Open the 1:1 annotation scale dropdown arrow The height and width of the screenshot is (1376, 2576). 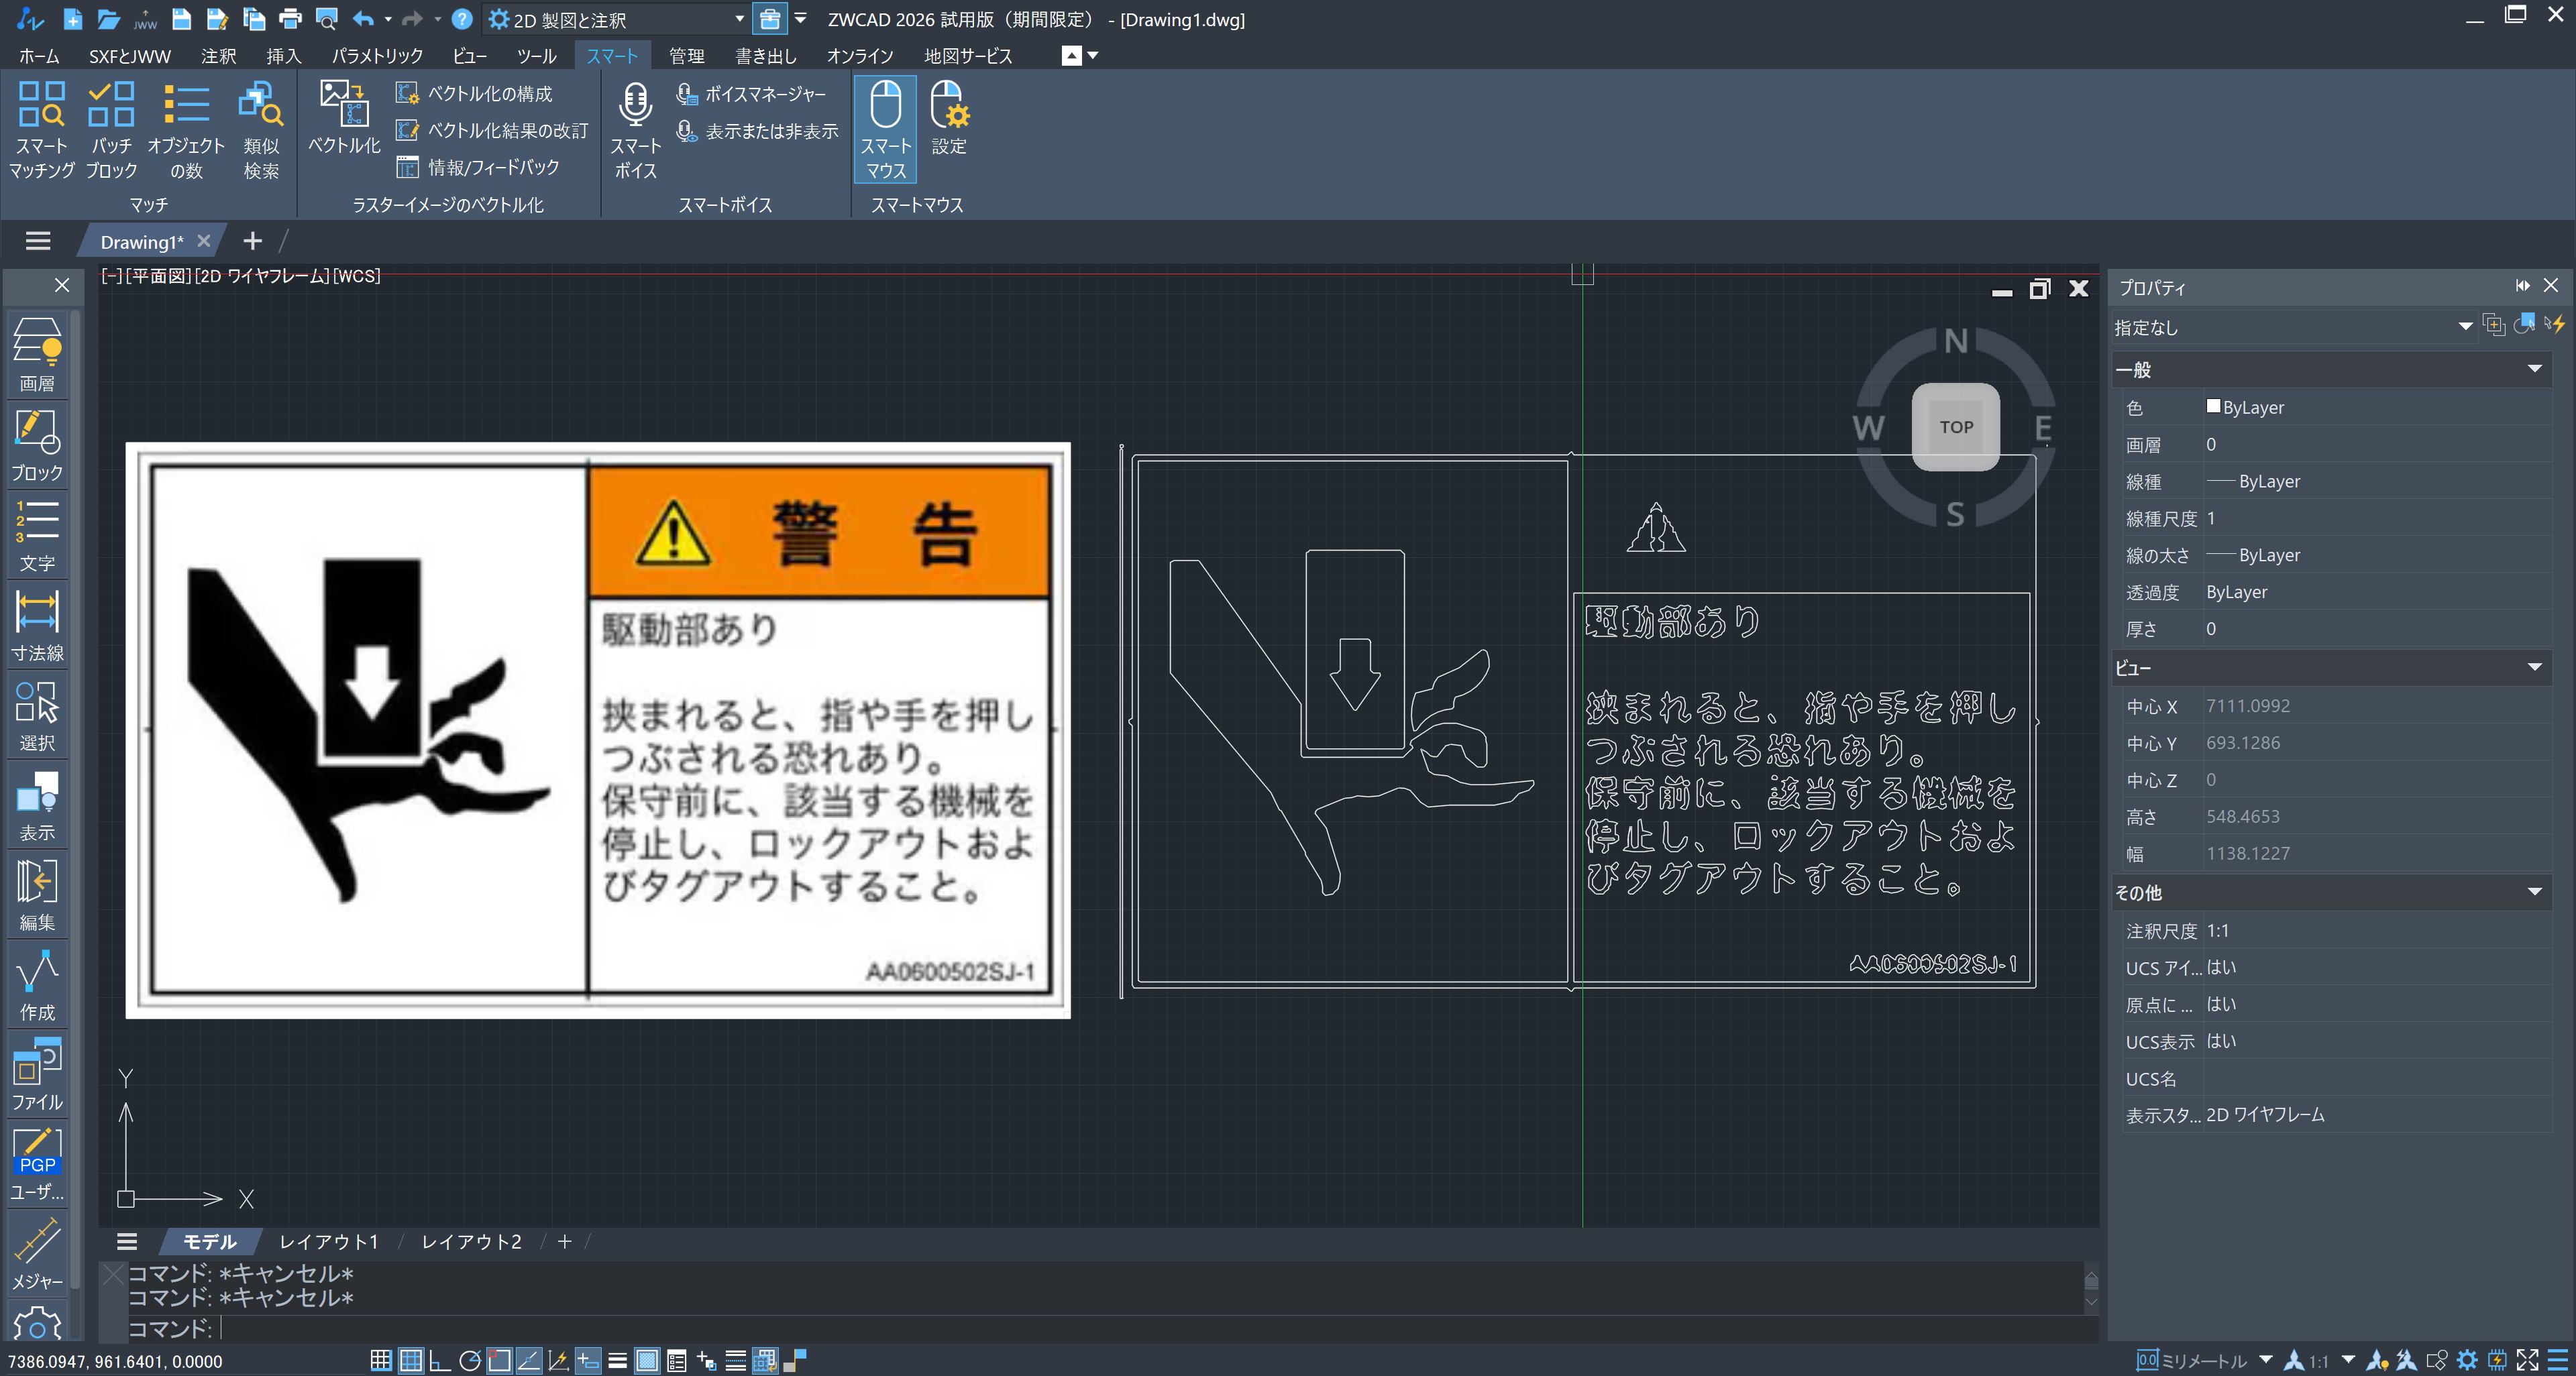[2348, 1360]
